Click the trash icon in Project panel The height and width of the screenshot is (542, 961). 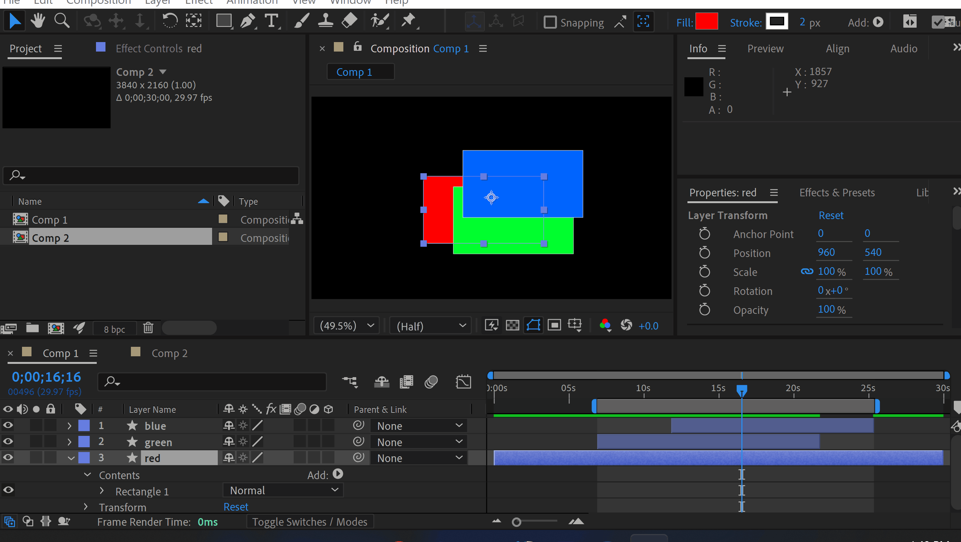coord(148,328)
